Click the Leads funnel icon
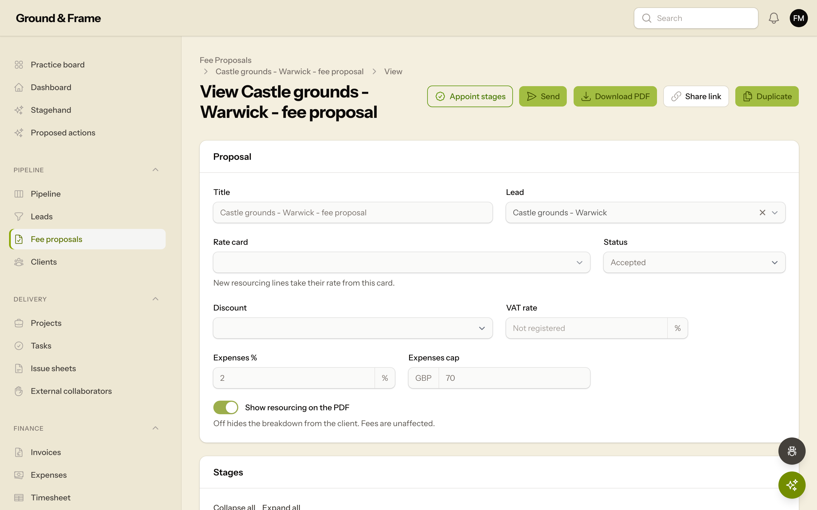 tap(19, 216)
